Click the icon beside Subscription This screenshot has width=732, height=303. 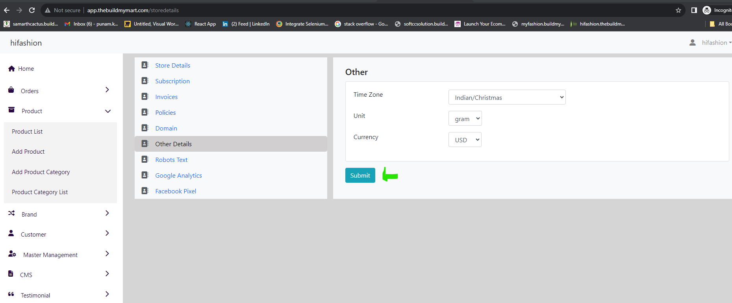pos(145,81)
